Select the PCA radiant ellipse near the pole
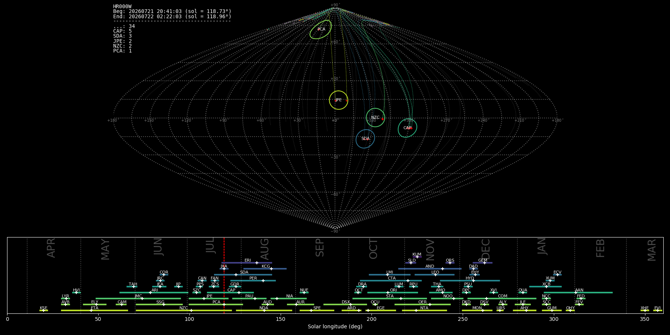Viewport: 670px width, 335px height. point(320,29)
